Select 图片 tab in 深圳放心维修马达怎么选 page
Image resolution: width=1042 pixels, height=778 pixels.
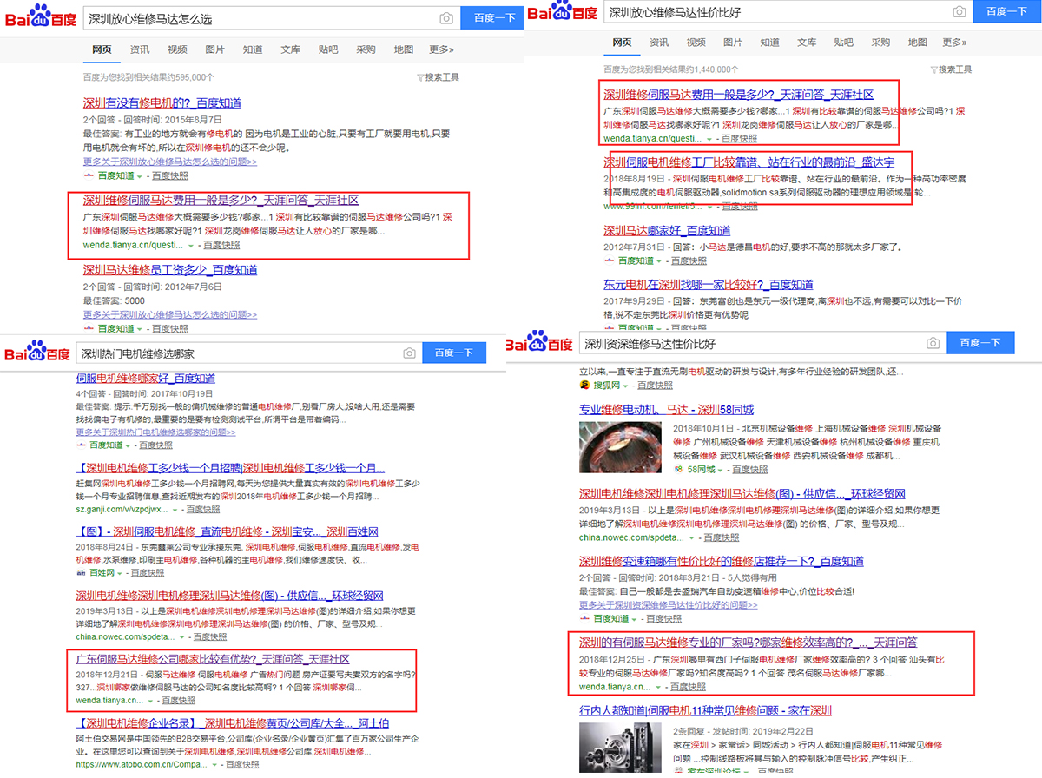pos(215,49)
